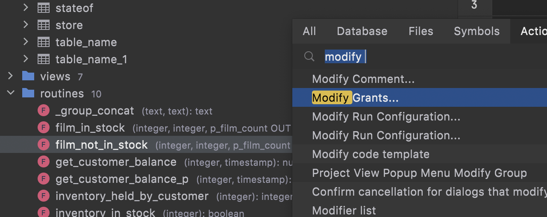Collapse the routines folder
Viewport: 547px width, 217px height.
pos(10,93)
